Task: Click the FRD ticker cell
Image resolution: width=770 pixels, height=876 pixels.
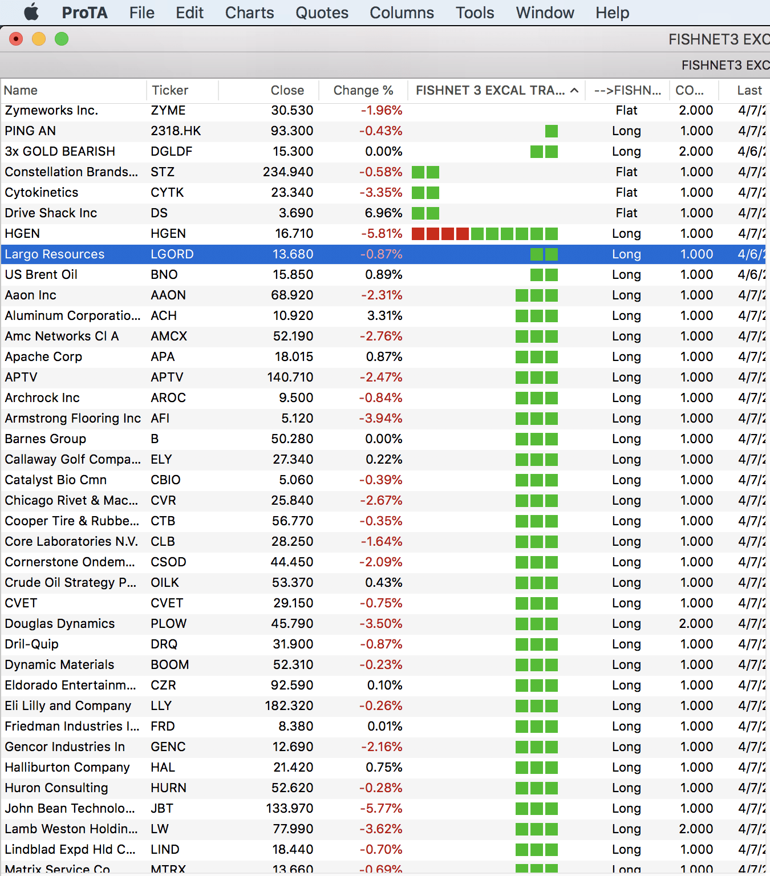Action: (163, 727)
